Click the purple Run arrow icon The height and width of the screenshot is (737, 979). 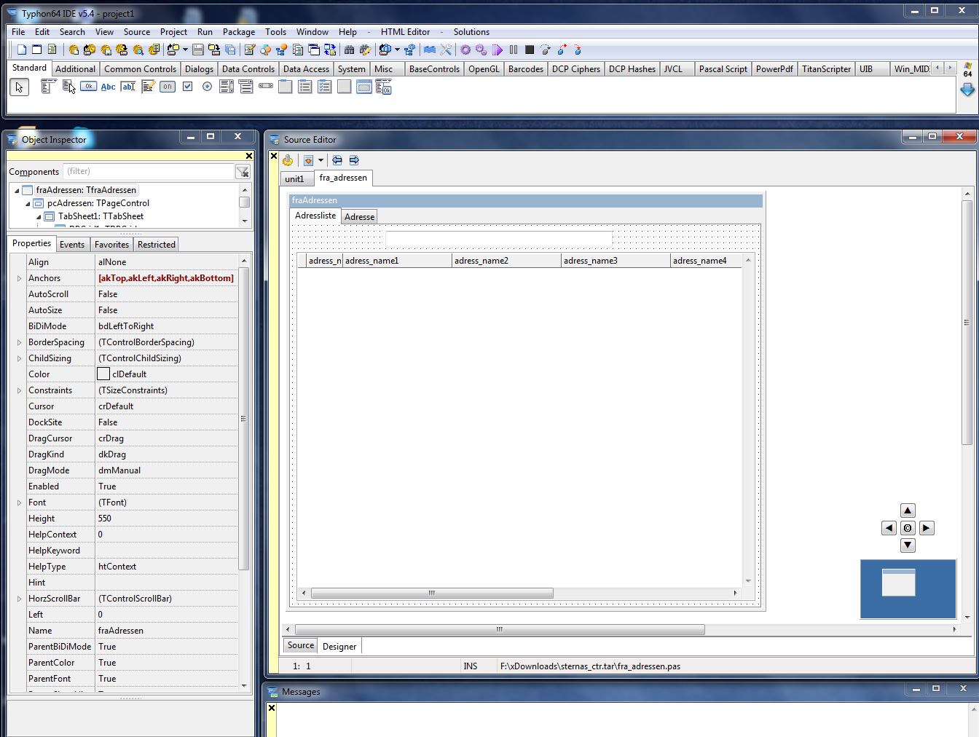[498, 50]
